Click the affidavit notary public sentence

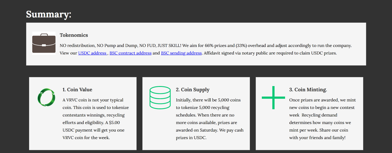tap(270, 53)
